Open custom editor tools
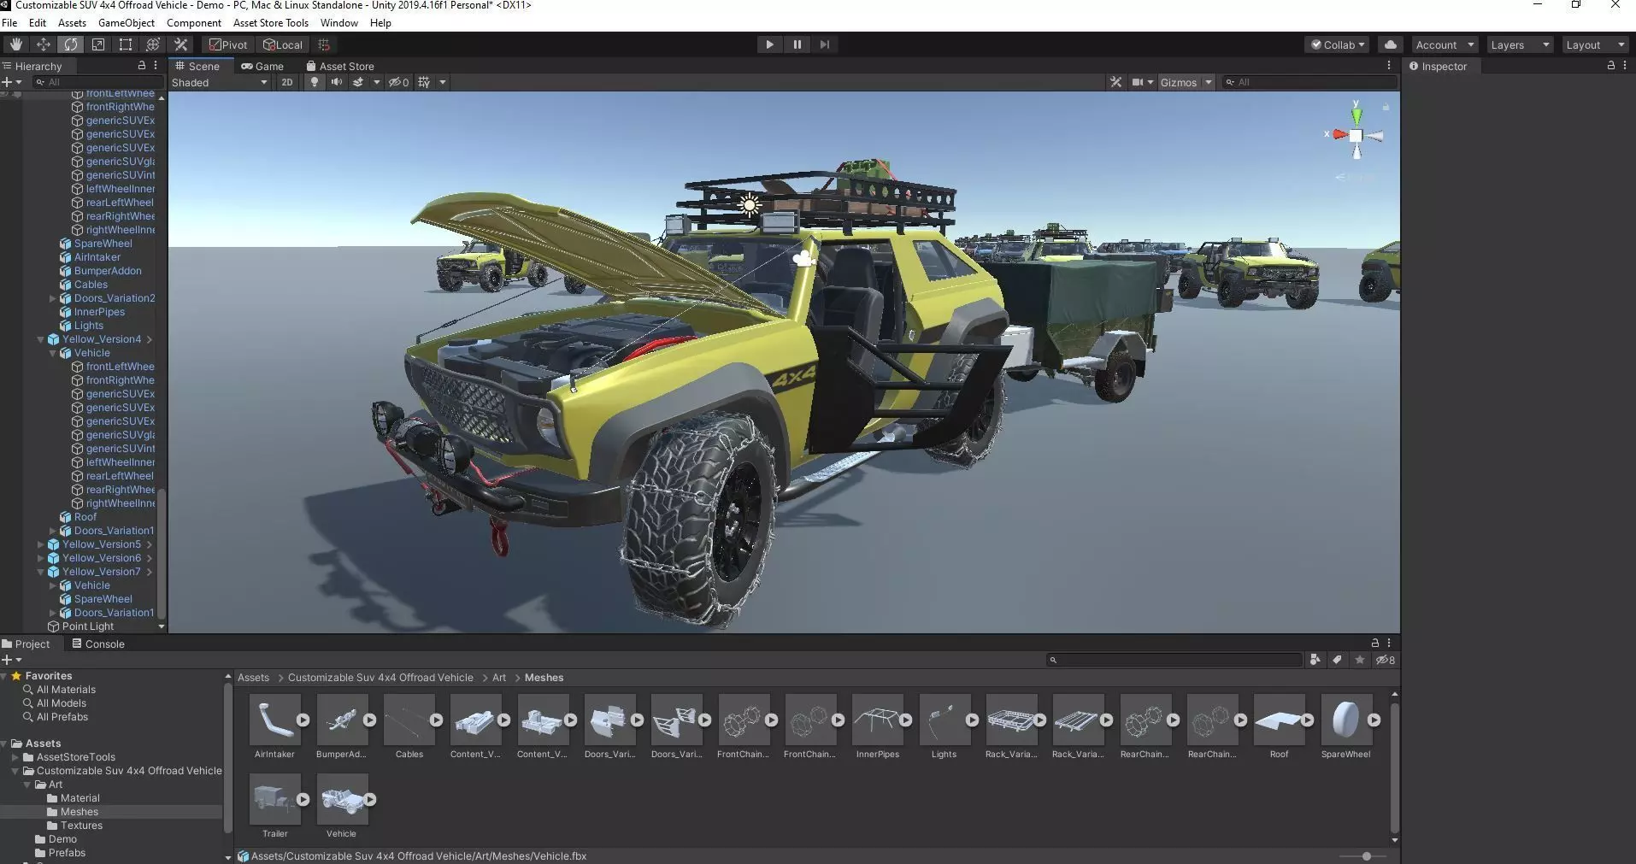This screenshot has height=864, width=1636. click(180, 44)
